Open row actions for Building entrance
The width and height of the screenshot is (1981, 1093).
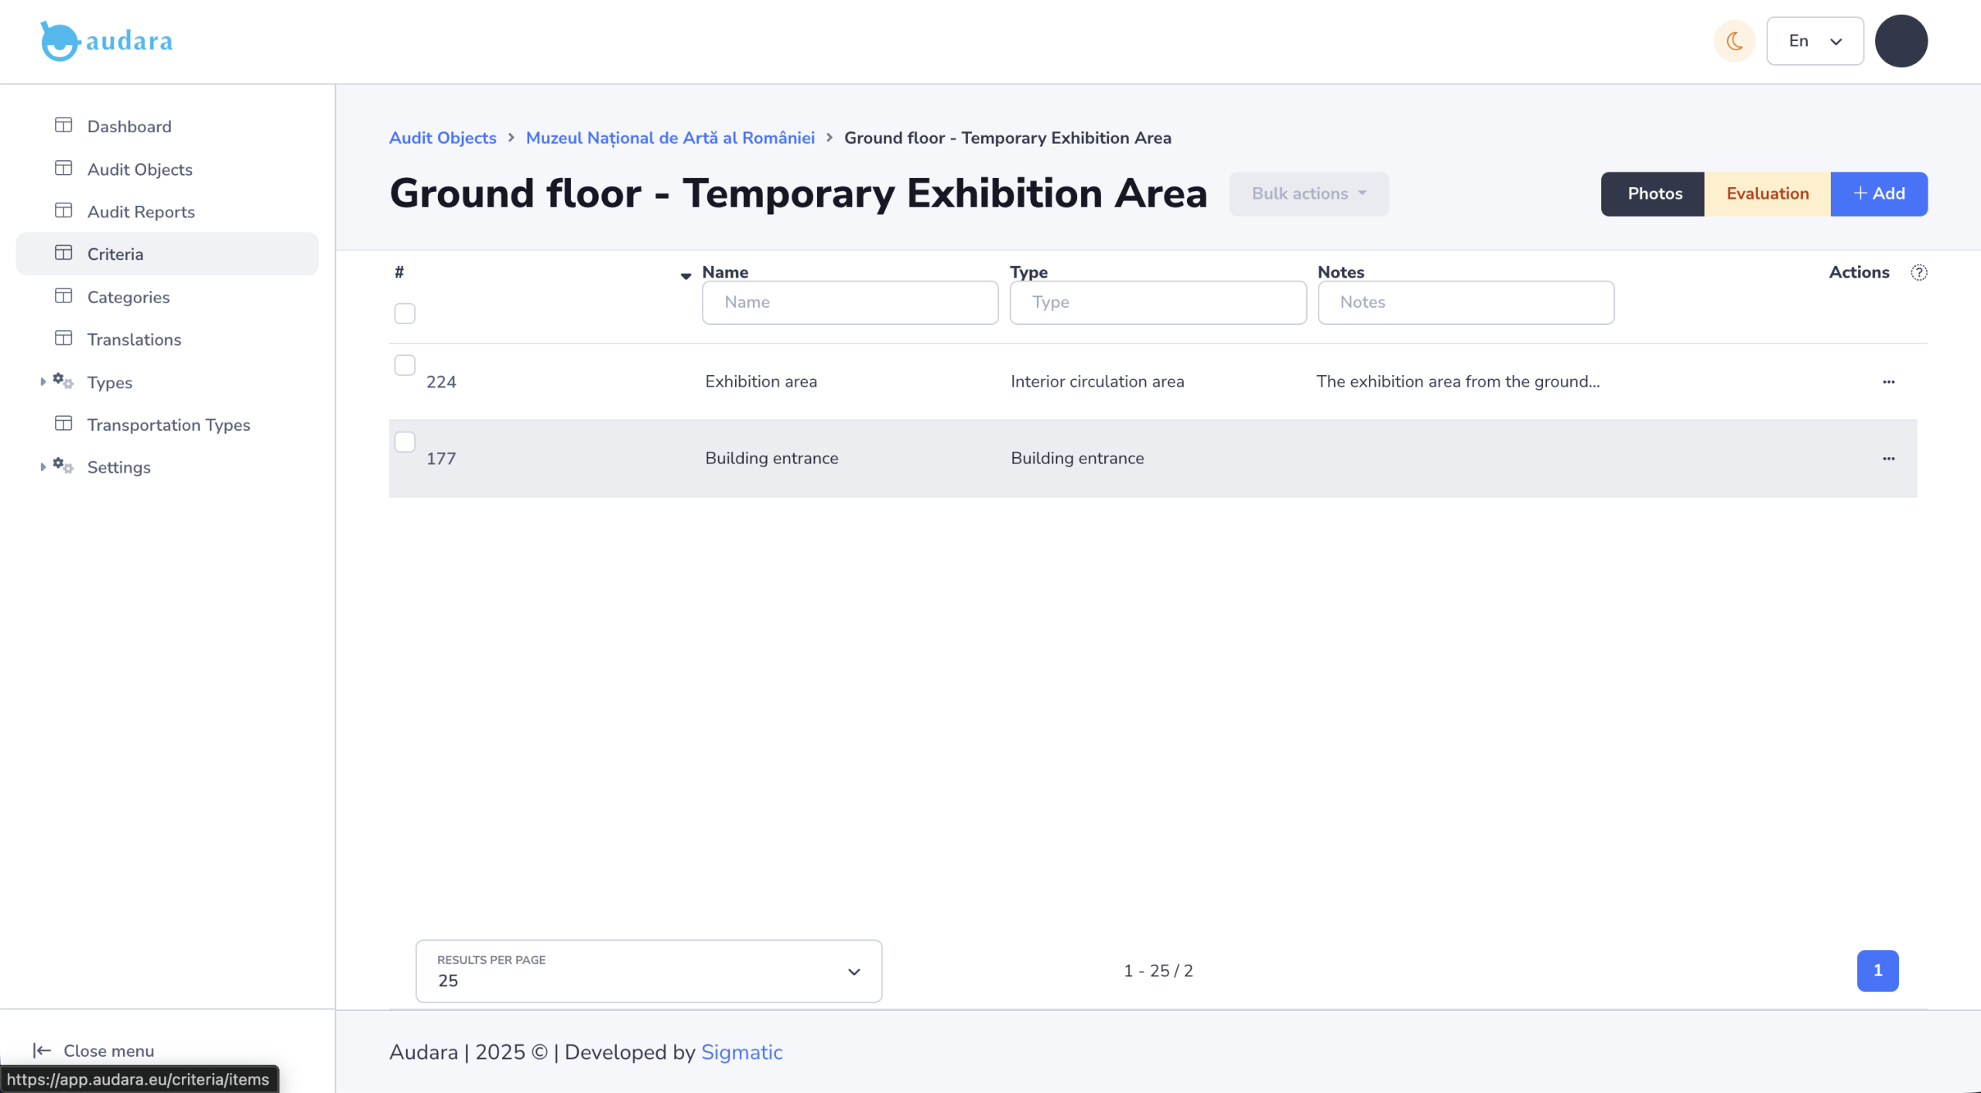(x=1888, y=458)
